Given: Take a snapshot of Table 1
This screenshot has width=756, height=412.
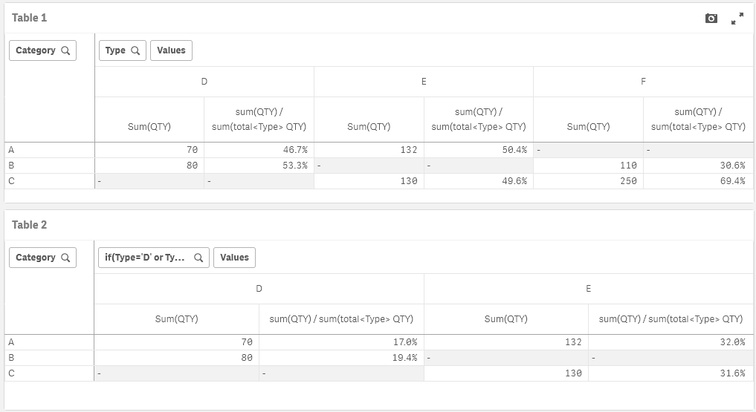Looking at the screenshot, I should coord(711,19).
